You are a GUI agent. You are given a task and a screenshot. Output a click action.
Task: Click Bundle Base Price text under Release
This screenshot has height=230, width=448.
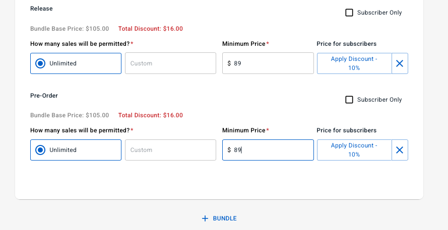pyautogui.click(x=70, y=29)
